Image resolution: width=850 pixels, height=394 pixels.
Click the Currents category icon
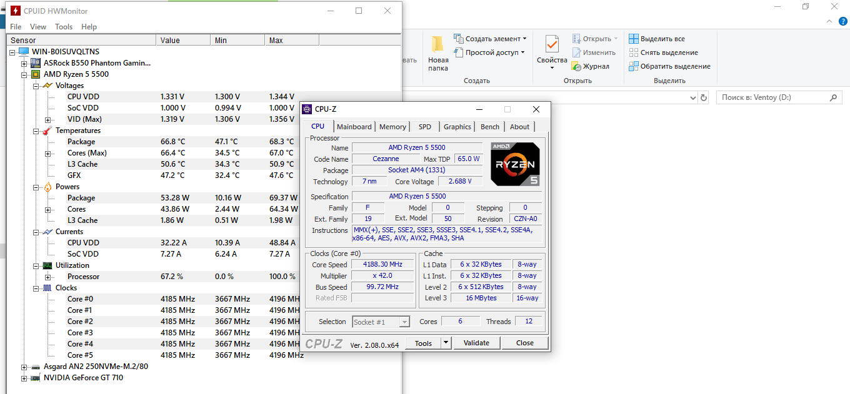coord(47,232)
